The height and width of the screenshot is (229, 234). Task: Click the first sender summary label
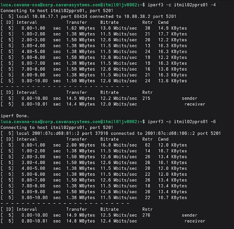tap(189, 98)
